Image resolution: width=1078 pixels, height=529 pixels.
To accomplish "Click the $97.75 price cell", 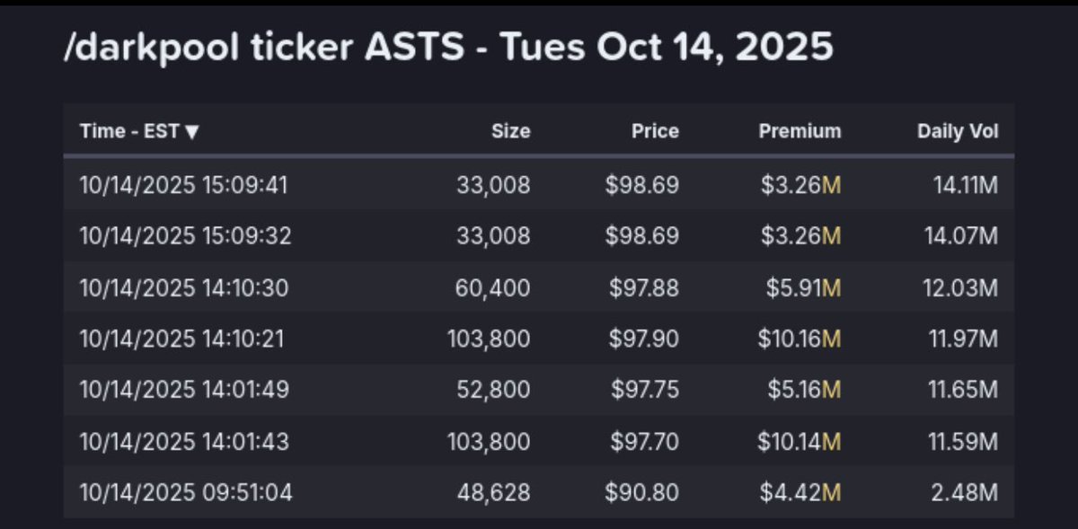I will pos(645,390).
